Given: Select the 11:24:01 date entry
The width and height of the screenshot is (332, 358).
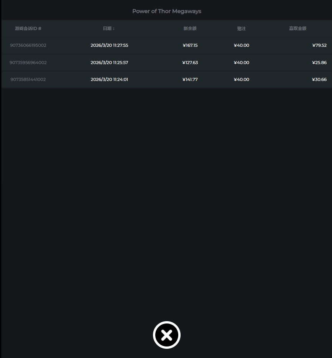Looking at the screenshot, I should pyautogui.click(x=109, y=79).
